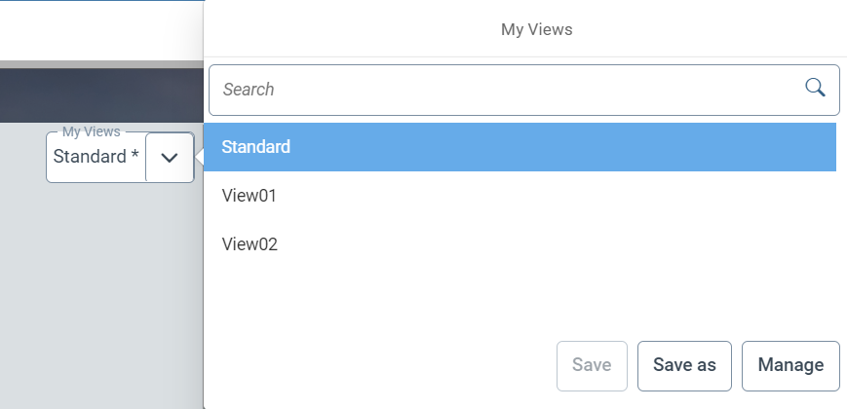Select the Standard view in list
Viewport: 847px width, 409px height.
coord(256,147)
